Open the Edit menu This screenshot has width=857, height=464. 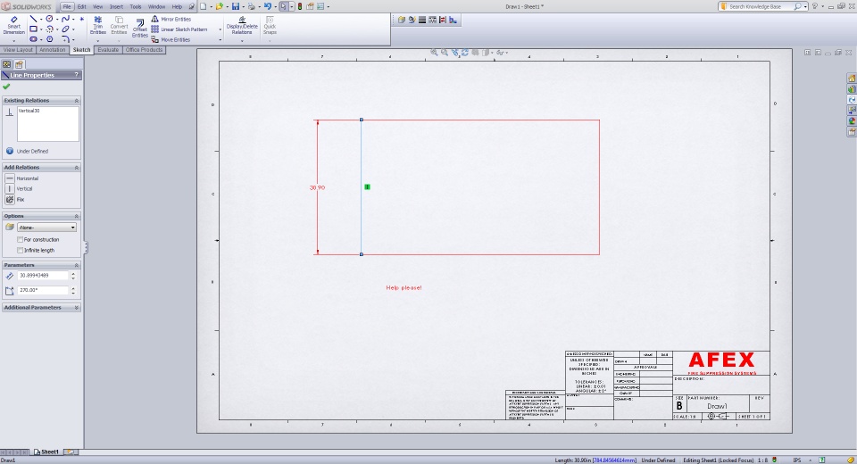[x=81, y=6]
